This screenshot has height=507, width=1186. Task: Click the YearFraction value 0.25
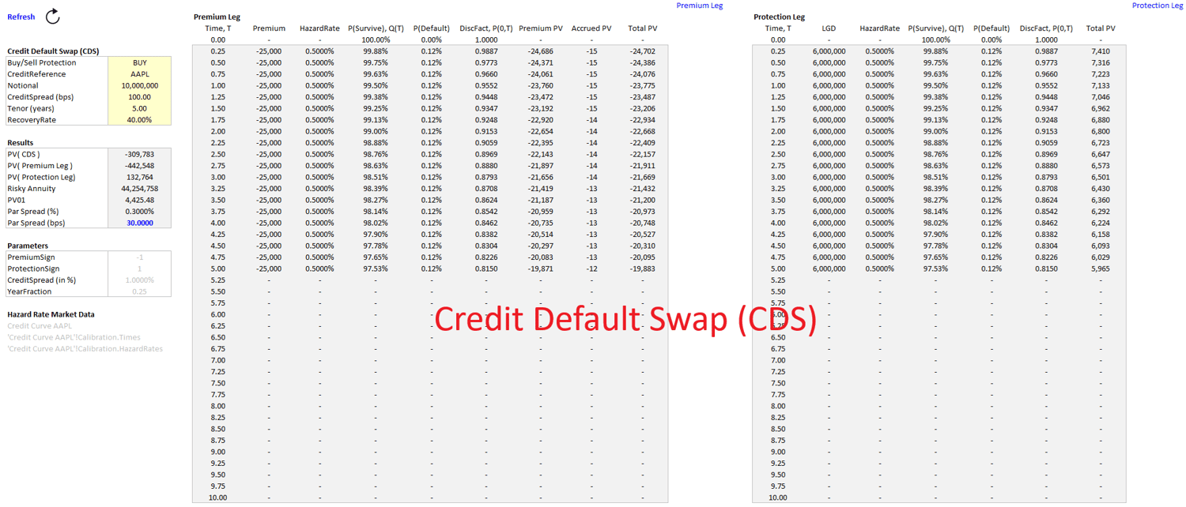pos(140,292)
